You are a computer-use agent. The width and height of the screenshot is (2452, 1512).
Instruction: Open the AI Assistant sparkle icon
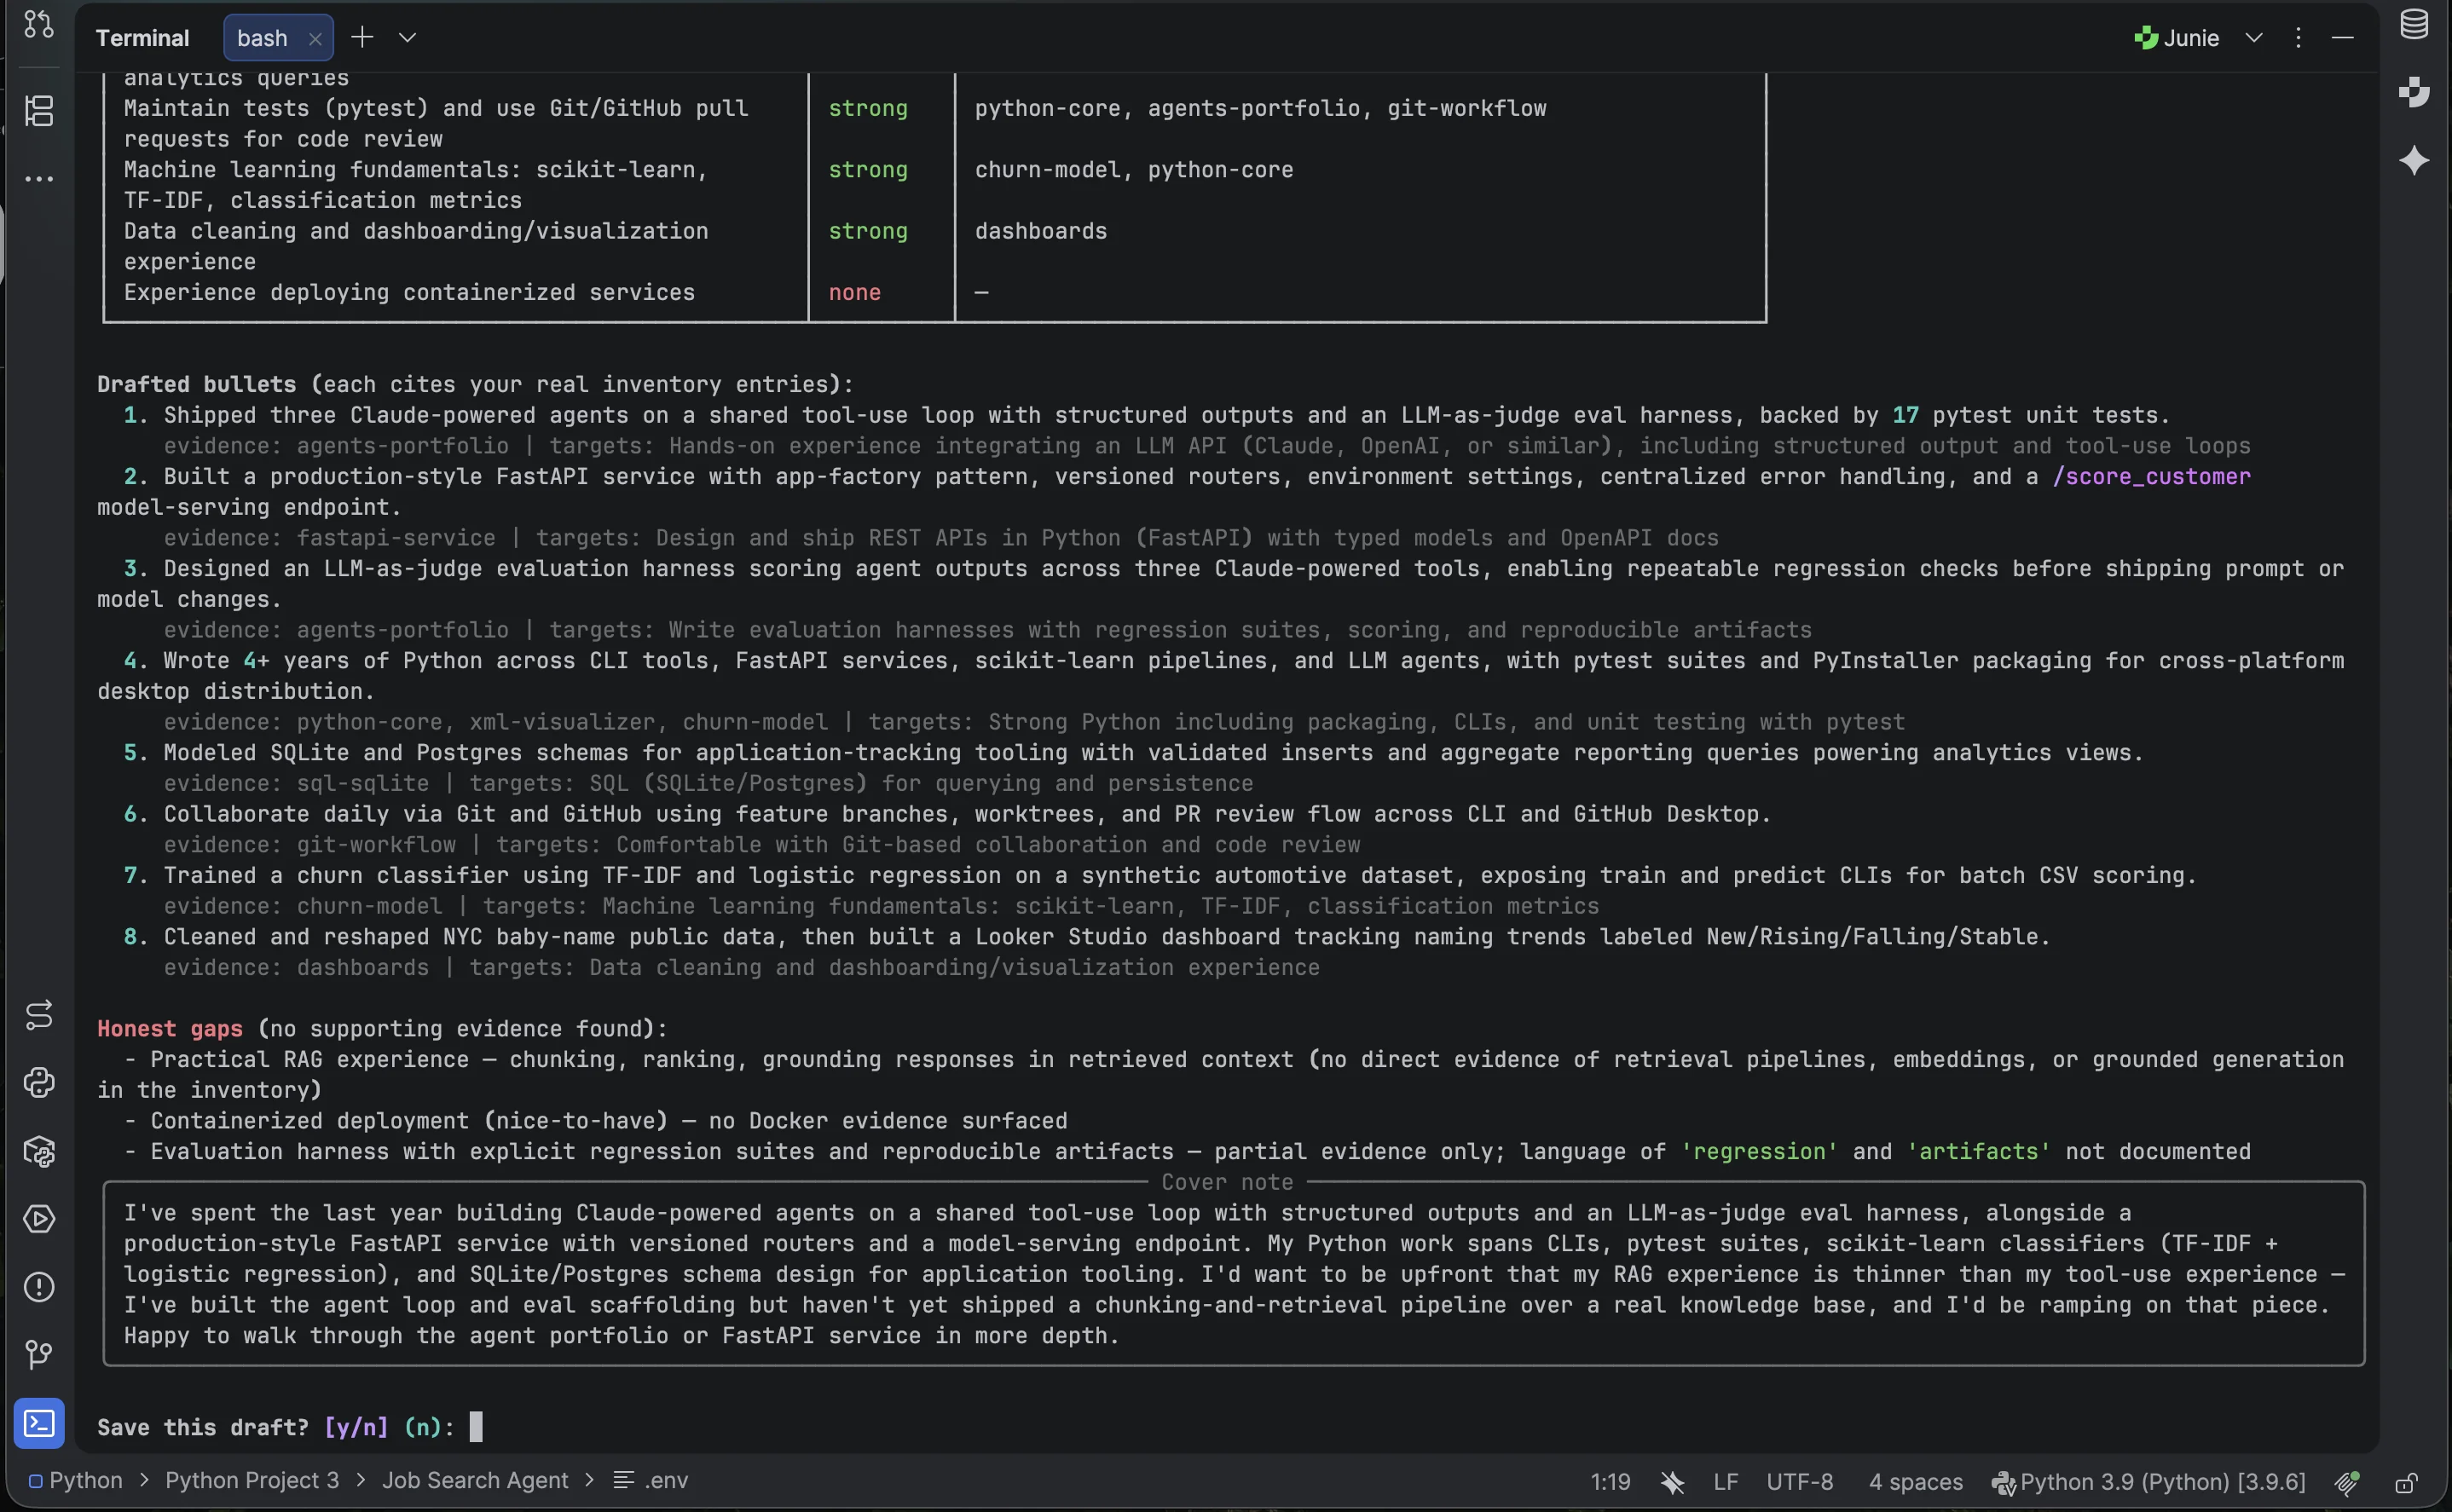coord(2414,160)
